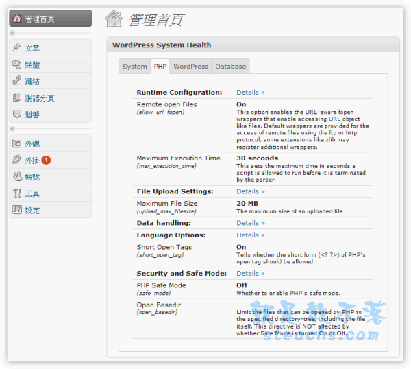411x369 pixels.
Task: Click the speech bubble icon next to 迴響
Action: (16, 114)
